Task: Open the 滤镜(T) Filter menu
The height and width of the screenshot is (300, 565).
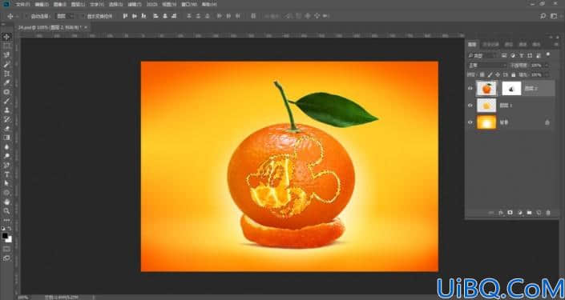Action: click(x=135, y=4)
